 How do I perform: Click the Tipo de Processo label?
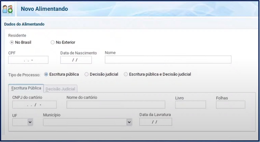tap(24, 75)
